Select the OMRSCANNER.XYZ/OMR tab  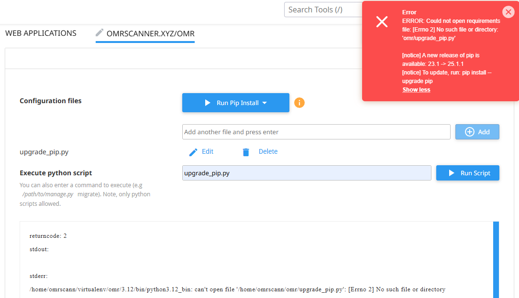pyautogui.click(x=150, y=34)
